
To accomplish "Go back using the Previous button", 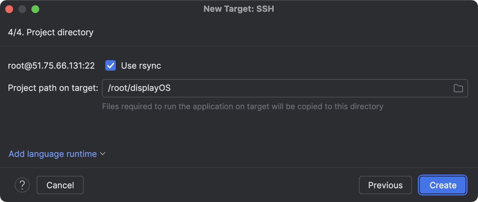I will 385,185.
